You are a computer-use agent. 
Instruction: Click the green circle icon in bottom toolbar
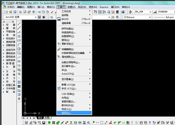click(49, 123)
